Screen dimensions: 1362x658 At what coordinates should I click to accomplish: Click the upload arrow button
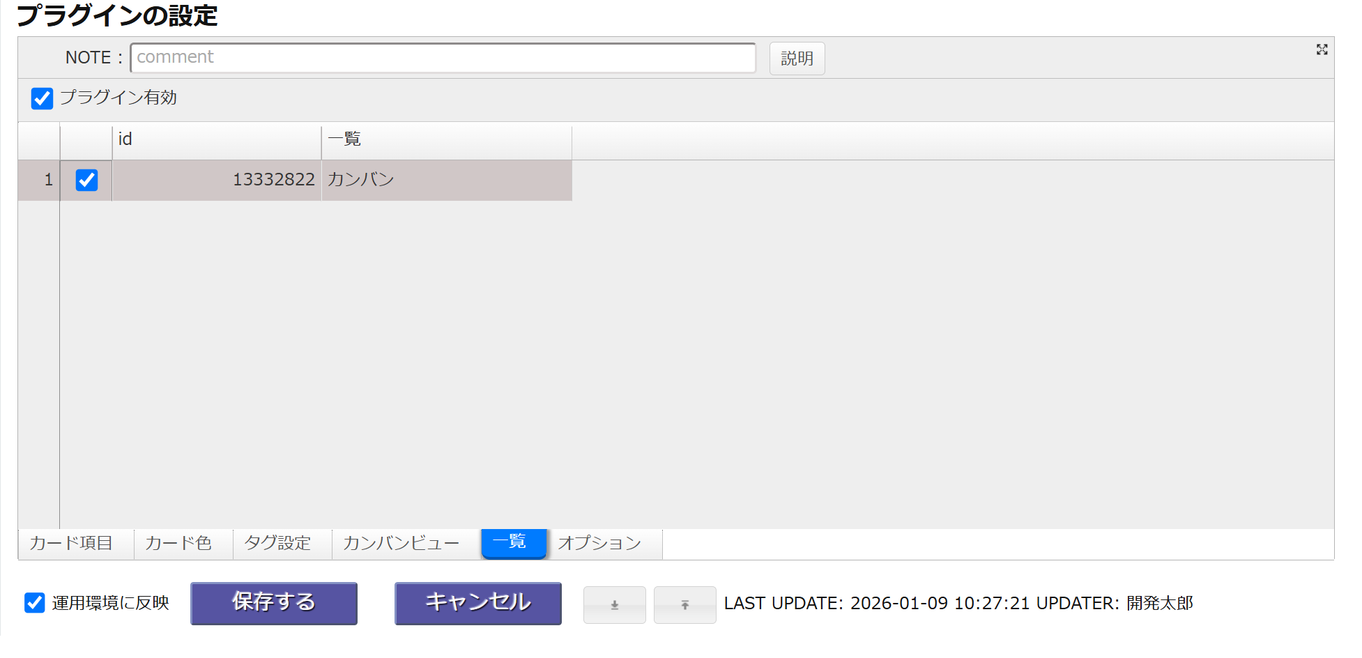tap(684, 605)
